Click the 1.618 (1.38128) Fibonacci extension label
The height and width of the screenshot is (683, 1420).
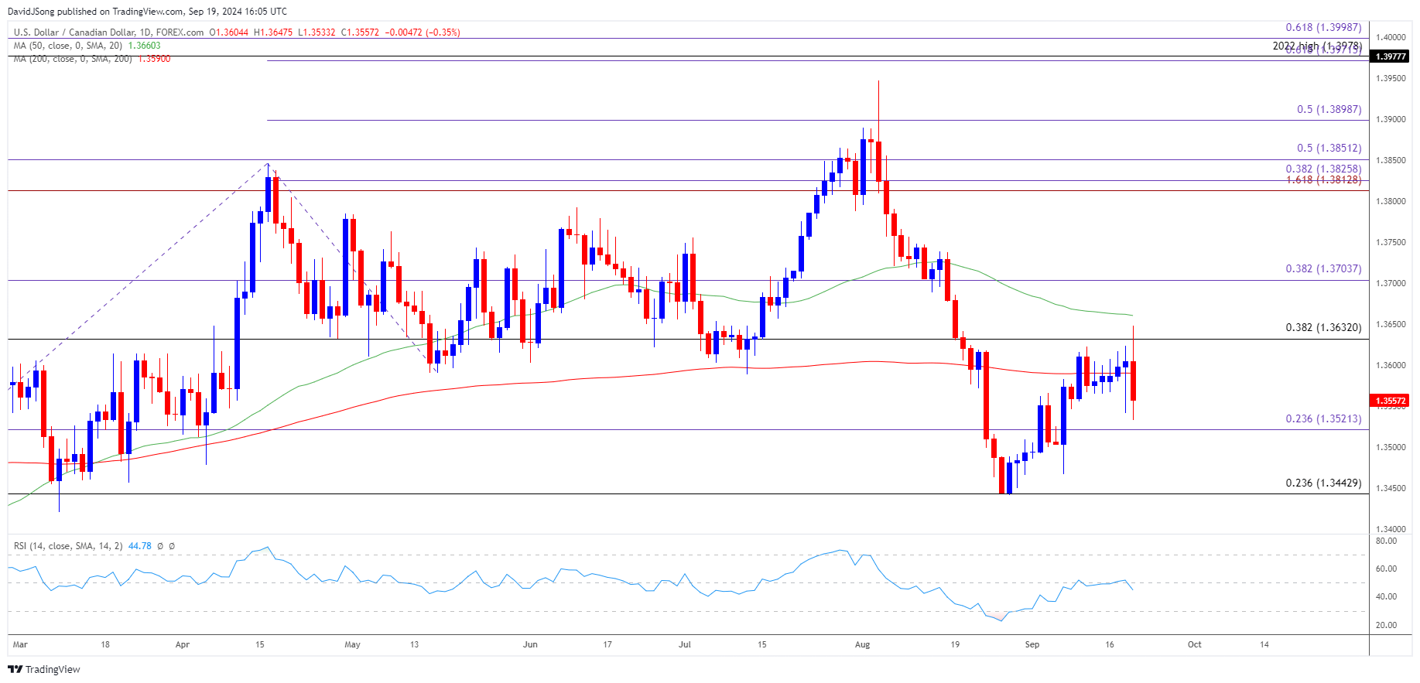click(x=1323, y=179)
